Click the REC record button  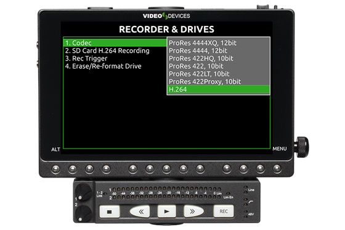pos(224,211)
